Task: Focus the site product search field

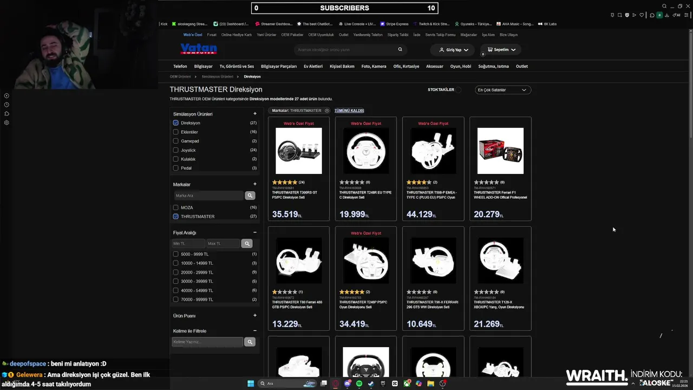Action: (346, 49)
